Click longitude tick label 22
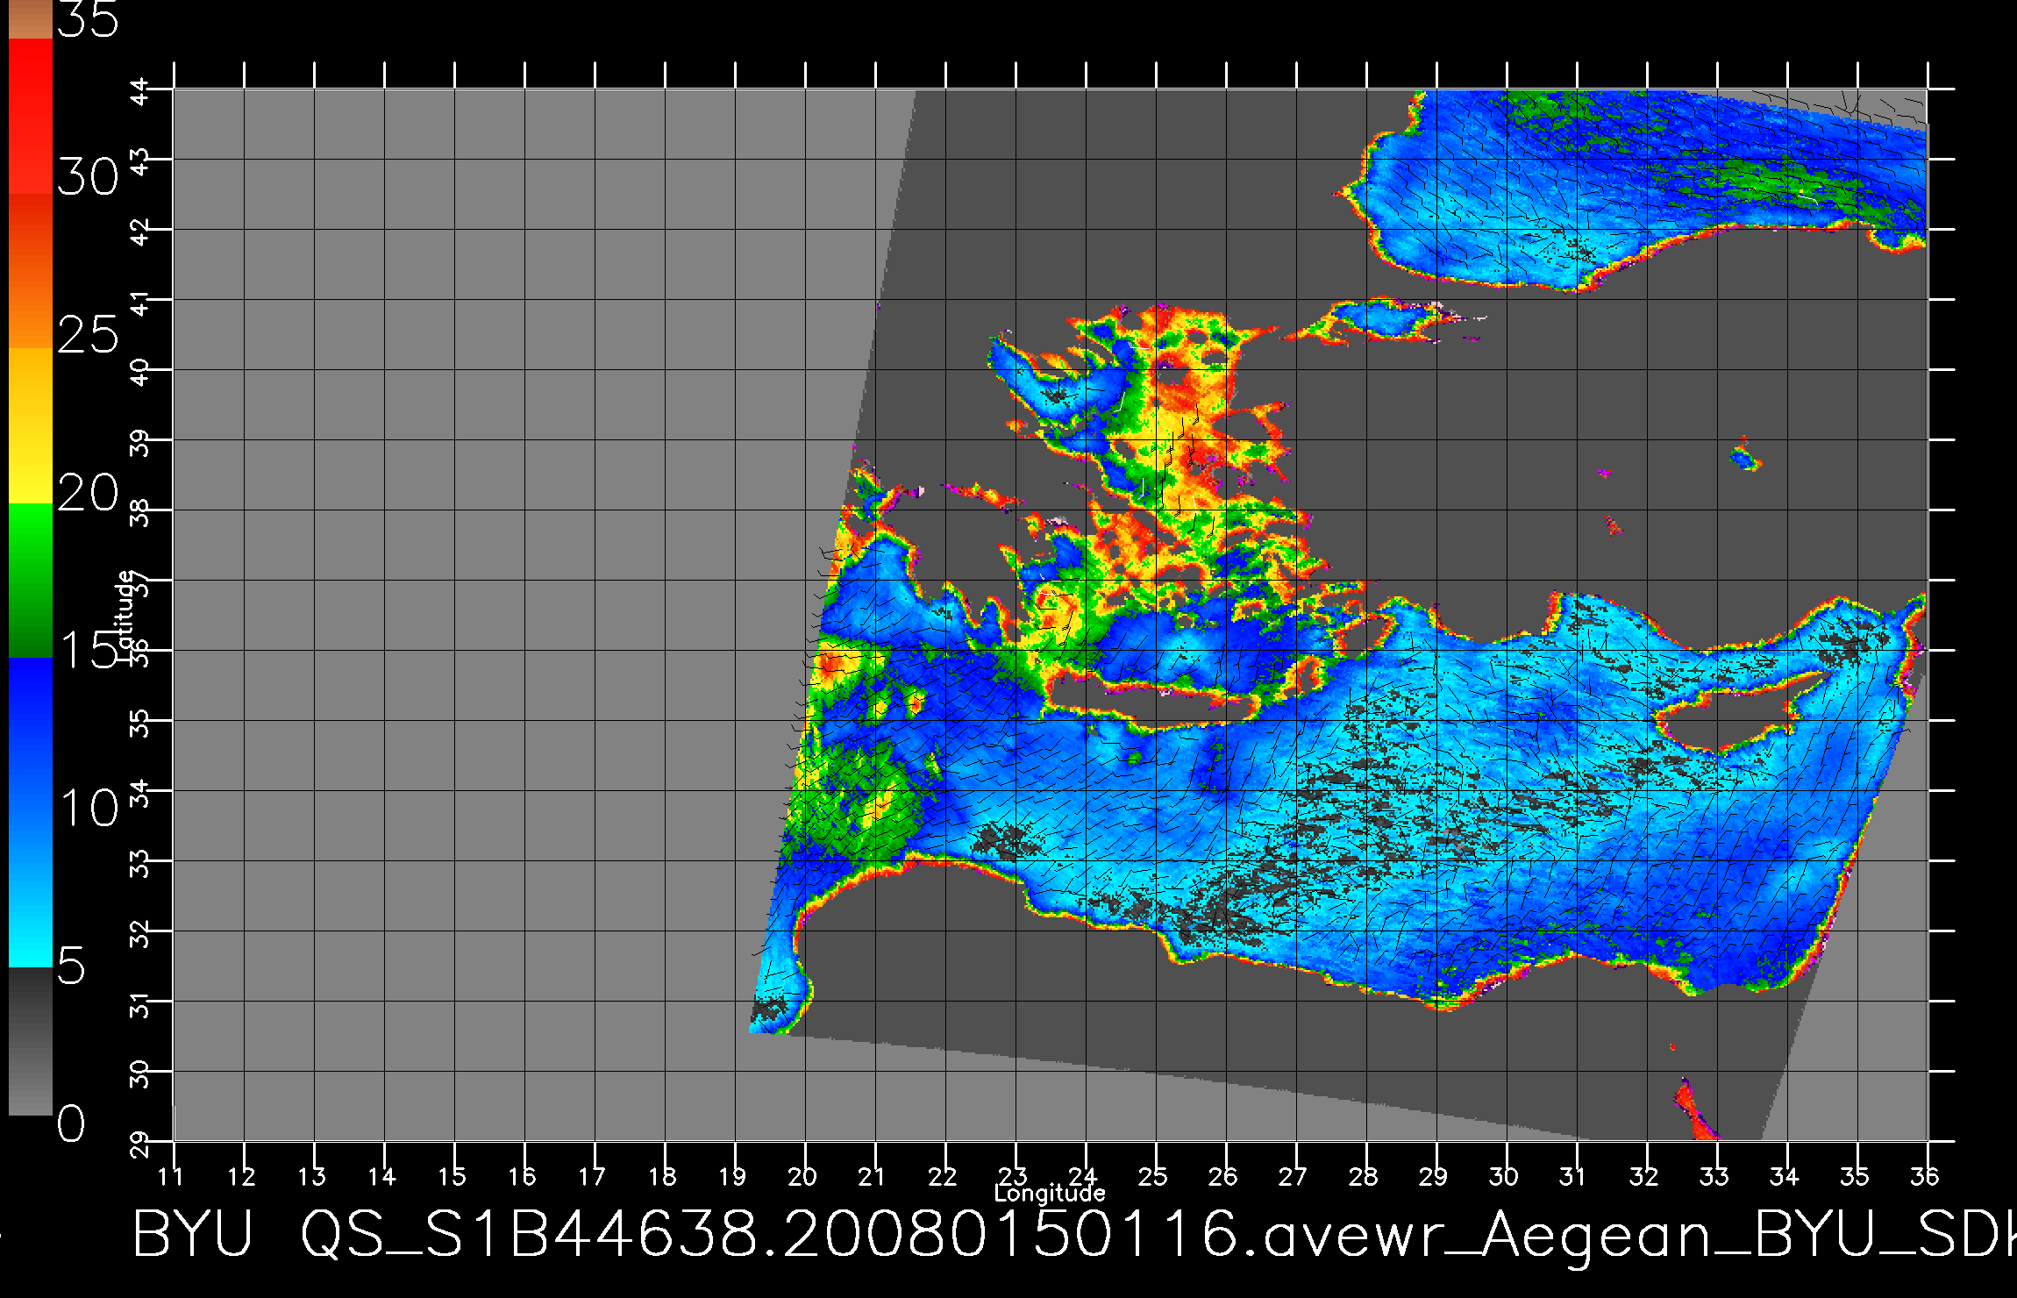 coord(942,1177)
